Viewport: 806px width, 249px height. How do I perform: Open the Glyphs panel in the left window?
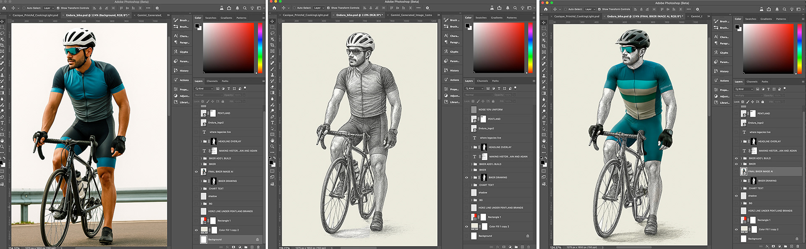coord(181,52)
